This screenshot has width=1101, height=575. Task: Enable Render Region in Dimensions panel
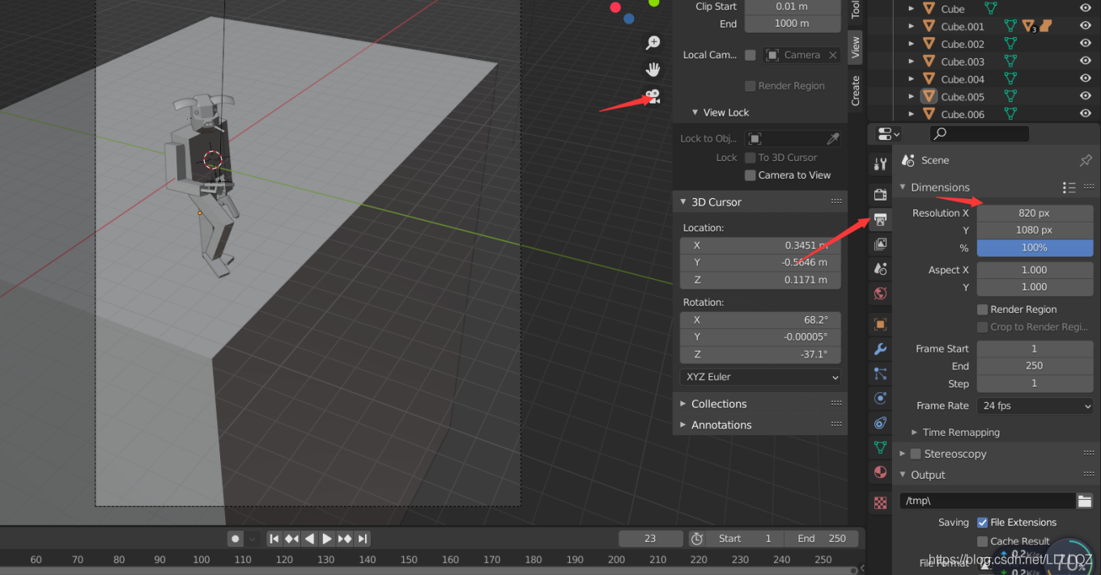pos(982,309)
